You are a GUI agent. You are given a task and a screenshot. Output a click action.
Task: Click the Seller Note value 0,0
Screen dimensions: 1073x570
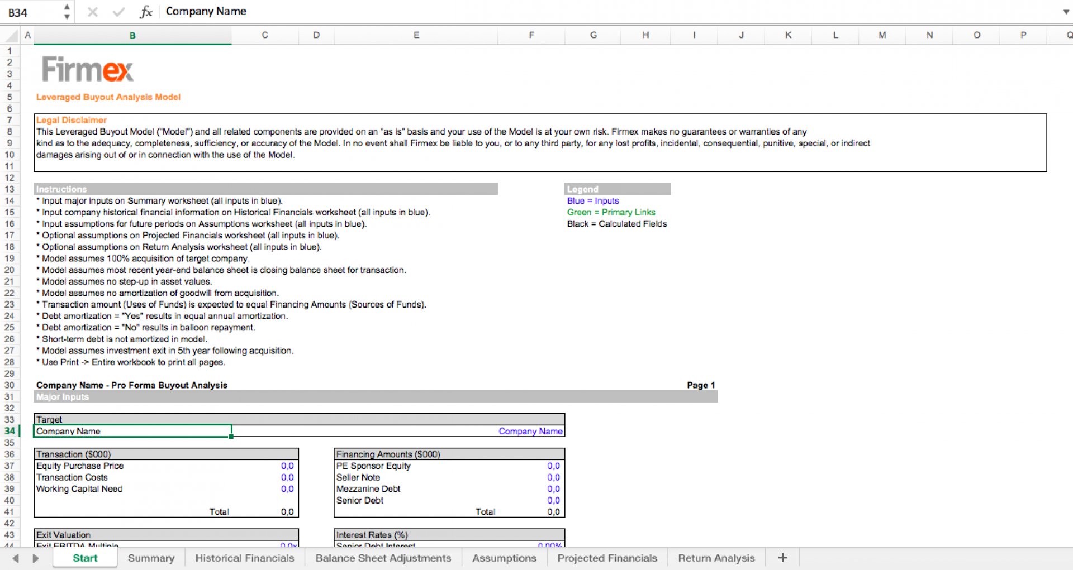pyautogui.click(x=553, y=477)
